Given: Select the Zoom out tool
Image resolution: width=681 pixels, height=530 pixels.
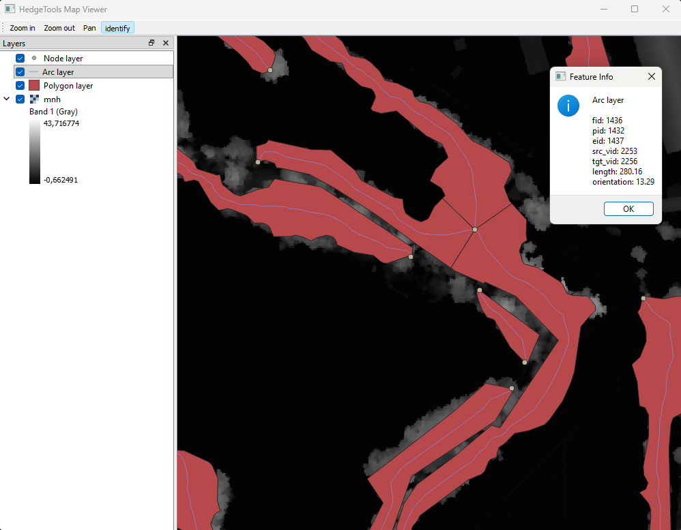Looking at the screenshot, I should (x=59, y=28).
